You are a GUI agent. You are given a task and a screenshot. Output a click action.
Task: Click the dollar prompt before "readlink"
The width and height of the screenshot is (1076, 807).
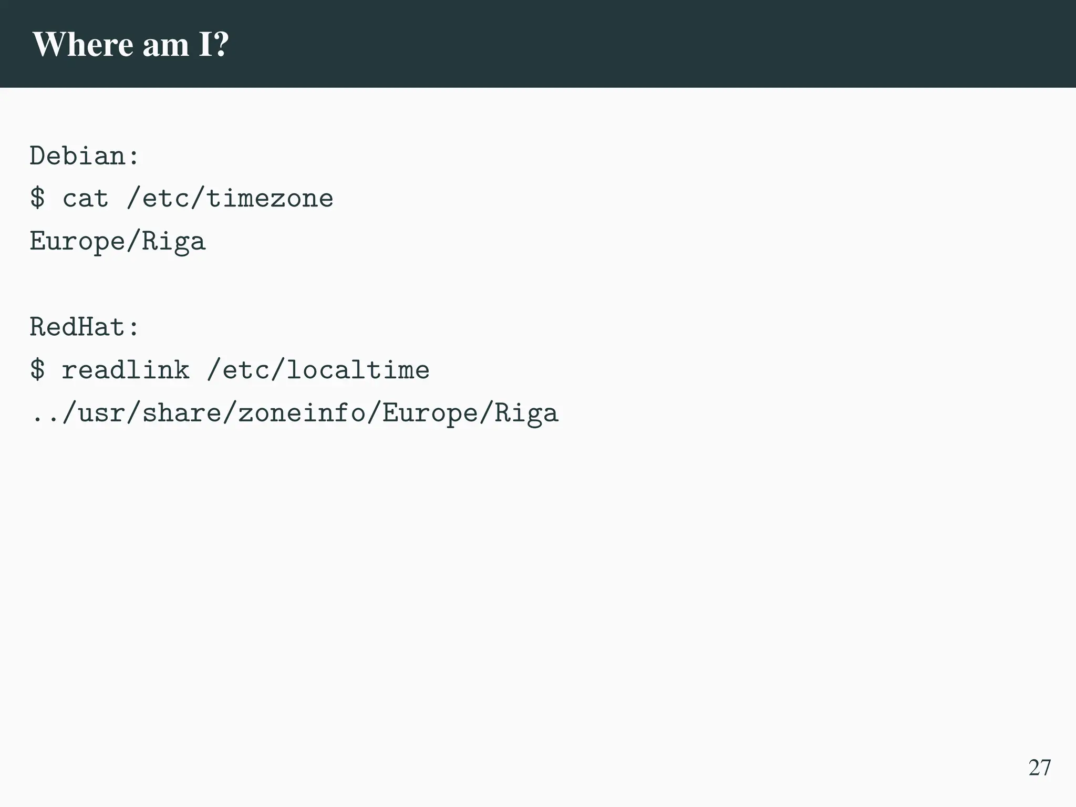point(37,370)
